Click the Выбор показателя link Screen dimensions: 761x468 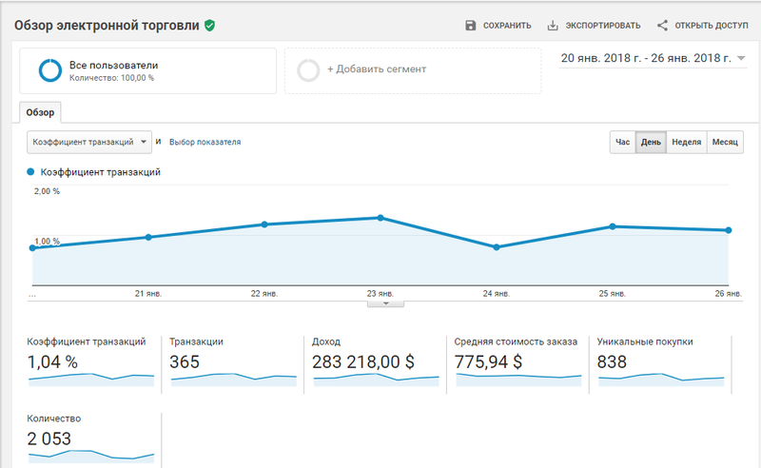[x=205, y=143]
